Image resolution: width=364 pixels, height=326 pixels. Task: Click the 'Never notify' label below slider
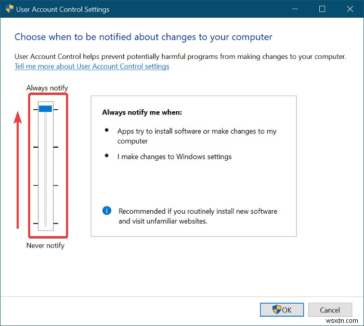coord(46,245)
